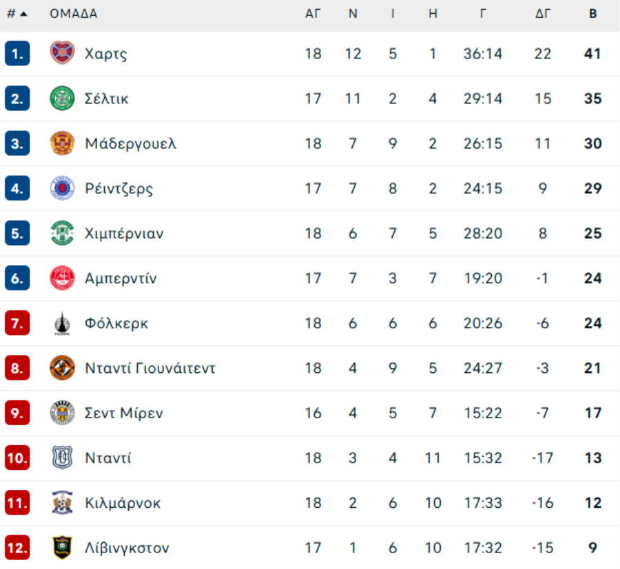The height and width of the screenshot is (569, 620).
Task: Click the Livingston (Λίβινγκστον) club crest
Action: (62, 548)
